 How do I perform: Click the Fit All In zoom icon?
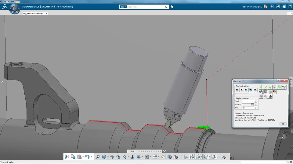tap(98, 157)
